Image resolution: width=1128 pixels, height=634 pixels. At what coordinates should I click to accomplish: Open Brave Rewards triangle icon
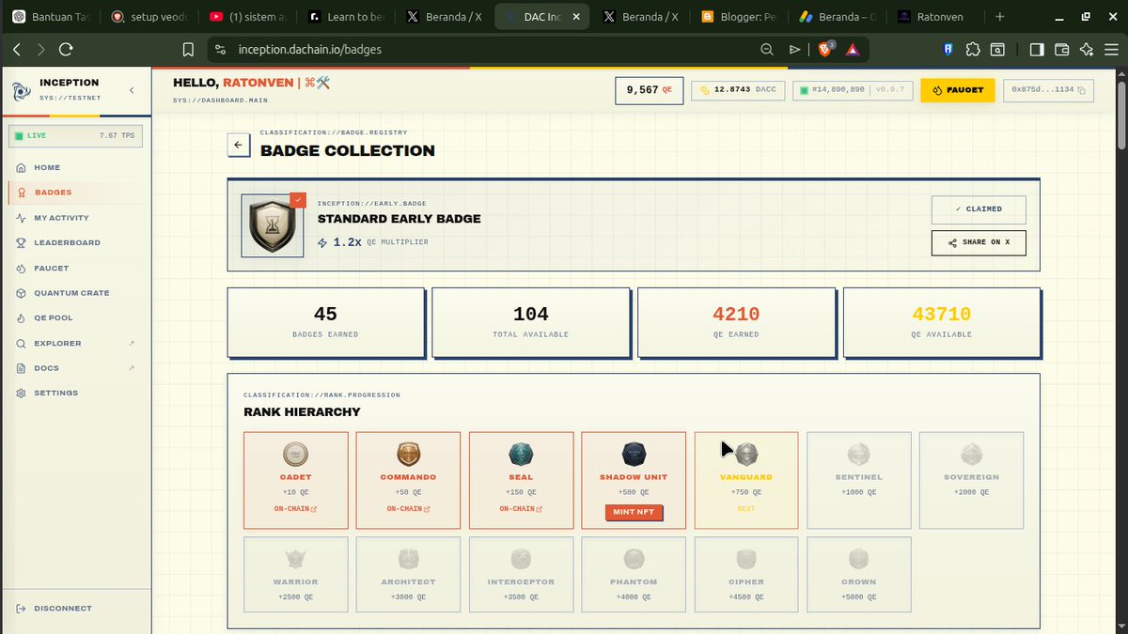tap(852, 50)
